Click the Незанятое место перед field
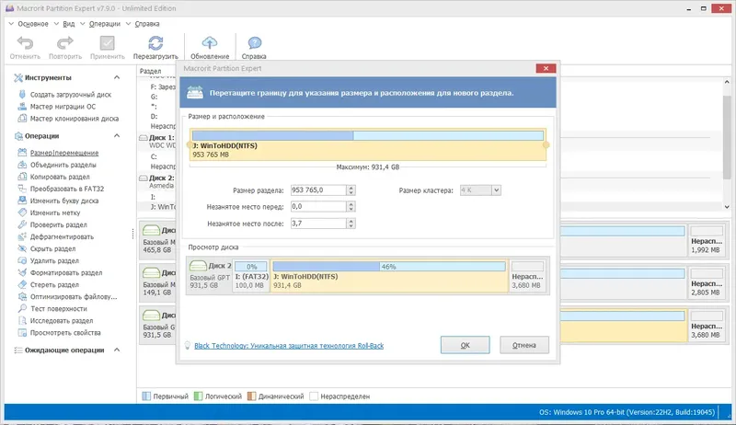The width and height of the screenshot is (736, 425). tap(318, 206)
